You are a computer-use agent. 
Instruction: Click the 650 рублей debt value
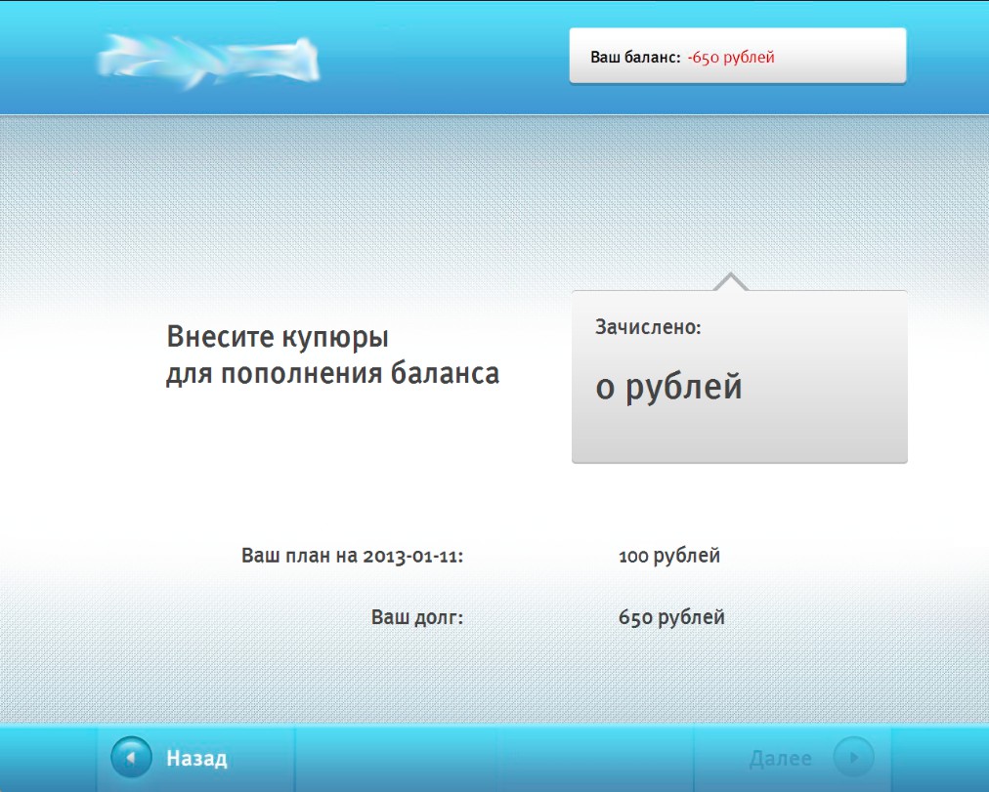[671, 617]
